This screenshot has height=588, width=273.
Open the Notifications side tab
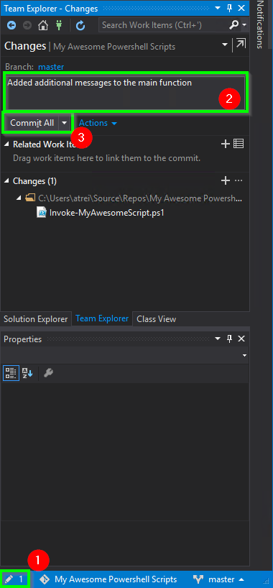coord(260,24)
